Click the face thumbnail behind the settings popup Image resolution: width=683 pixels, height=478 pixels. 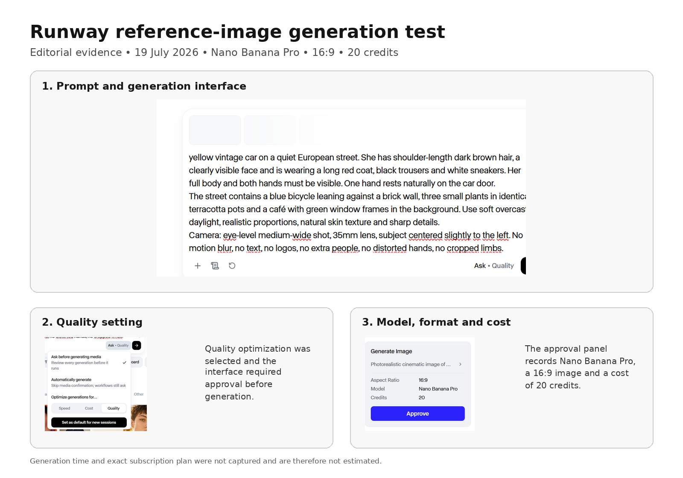(139, 418)
